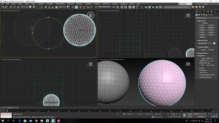Viewport: 219px width, 123px height.
Task: Select the Unlink Selection tool
Action: coord(14,7)
